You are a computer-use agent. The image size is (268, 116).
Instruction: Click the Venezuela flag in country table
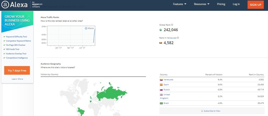click(161, 80)
